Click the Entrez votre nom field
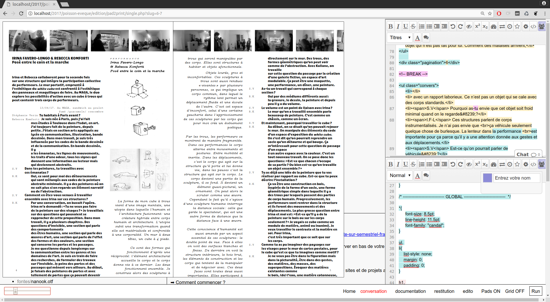Image resolution: width=550 pixels, height=302 pixels. click(x=516, y=178)
